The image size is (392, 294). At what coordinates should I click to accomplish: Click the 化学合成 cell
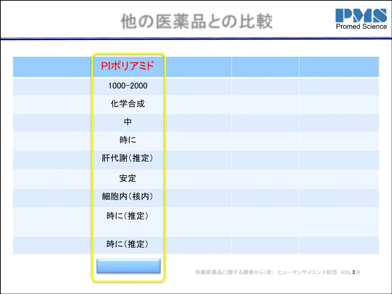(x=128, y=104)
